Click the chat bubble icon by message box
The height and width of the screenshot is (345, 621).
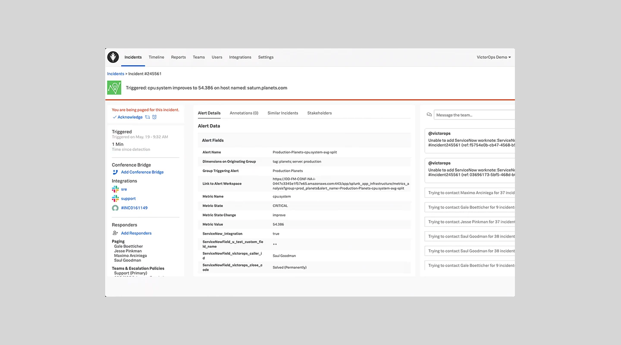click(x=429, y=115)
